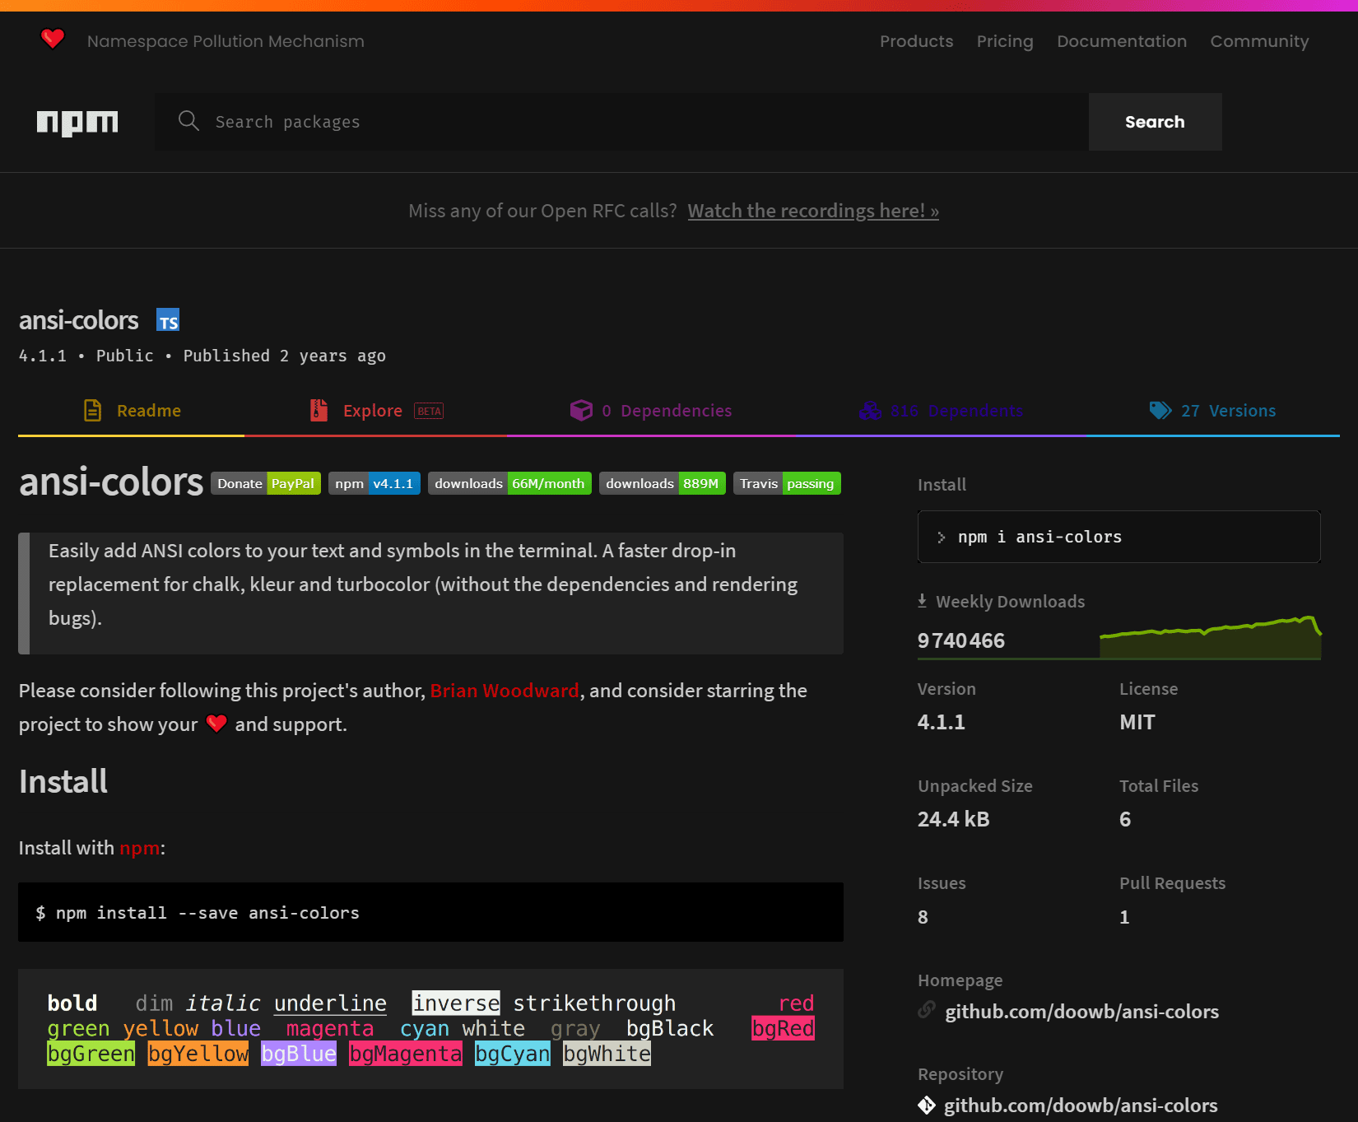Click the MIT license value

(1137, 722)
